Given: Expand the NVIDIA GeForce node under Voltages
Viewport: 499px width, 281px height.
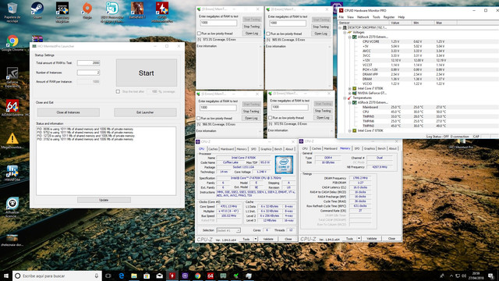Looking at the screenshot, I should click(350, 93).
